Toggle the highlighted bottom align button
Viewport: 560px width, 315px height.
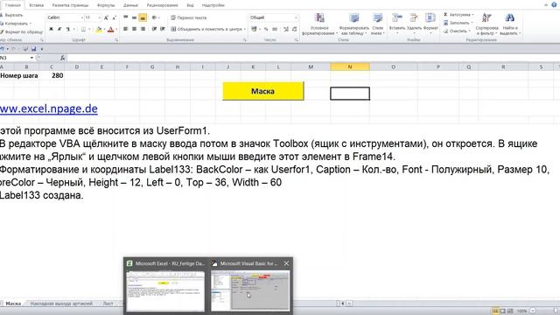click(143, 17)
